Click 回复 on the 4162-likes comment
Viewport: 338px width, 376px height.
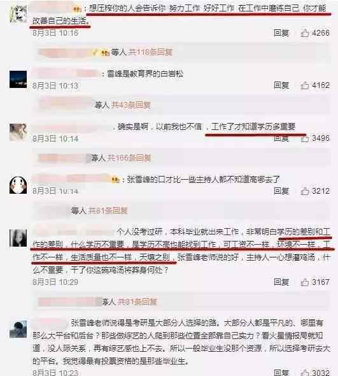point(281,85)
